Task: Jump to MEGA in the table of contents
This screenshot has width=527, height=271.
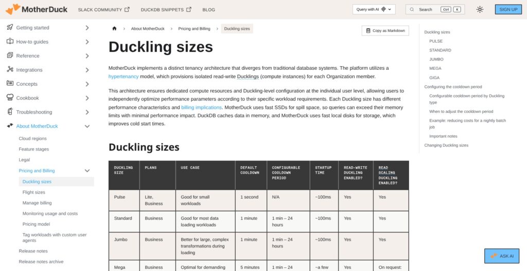Action: pyautogui.click(x=435, y=68)
